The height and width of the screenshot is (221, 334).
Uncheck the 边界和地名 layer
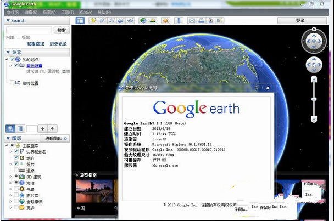click(16, 151)
